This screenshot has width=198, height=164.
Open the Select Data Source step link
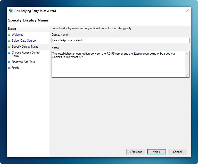[x=24, y=41]
